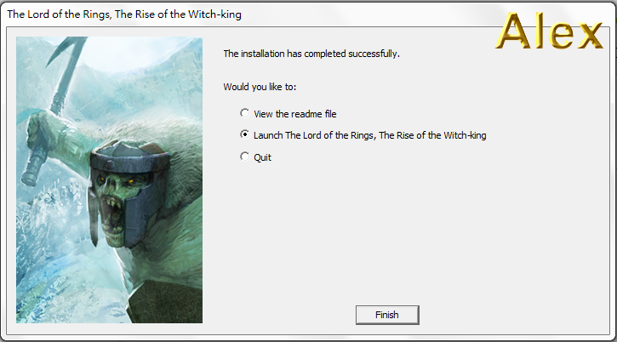
Task: Click the "installation has completed successfully" message
Action: click(311, 54)
